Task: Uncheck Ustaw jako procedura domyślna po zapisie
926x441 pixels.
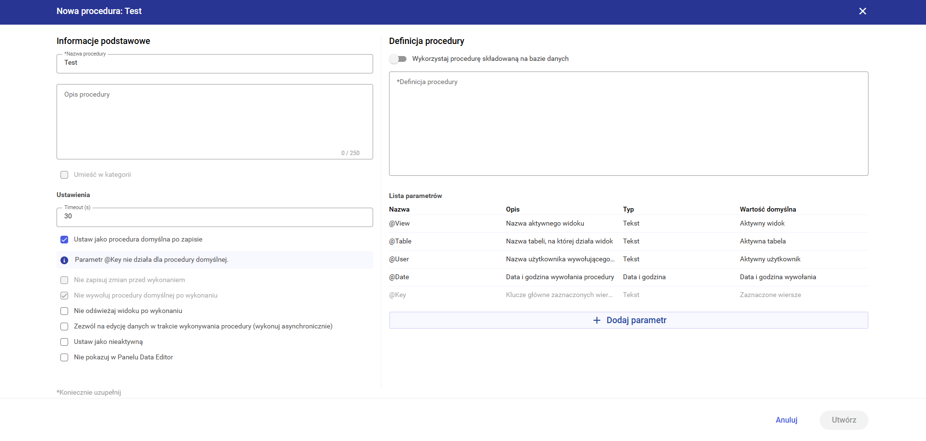Action: pyautogui.click(x=64, y=240)
